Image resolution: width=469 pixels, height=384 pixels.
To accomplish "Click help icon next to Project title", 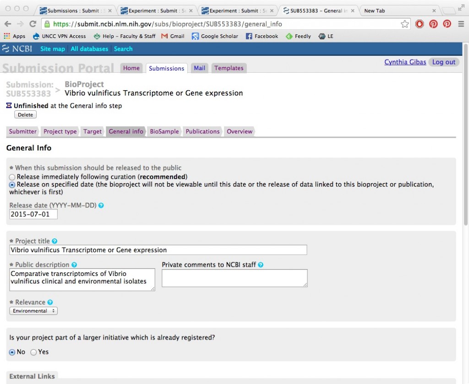I will click(55, 241).
